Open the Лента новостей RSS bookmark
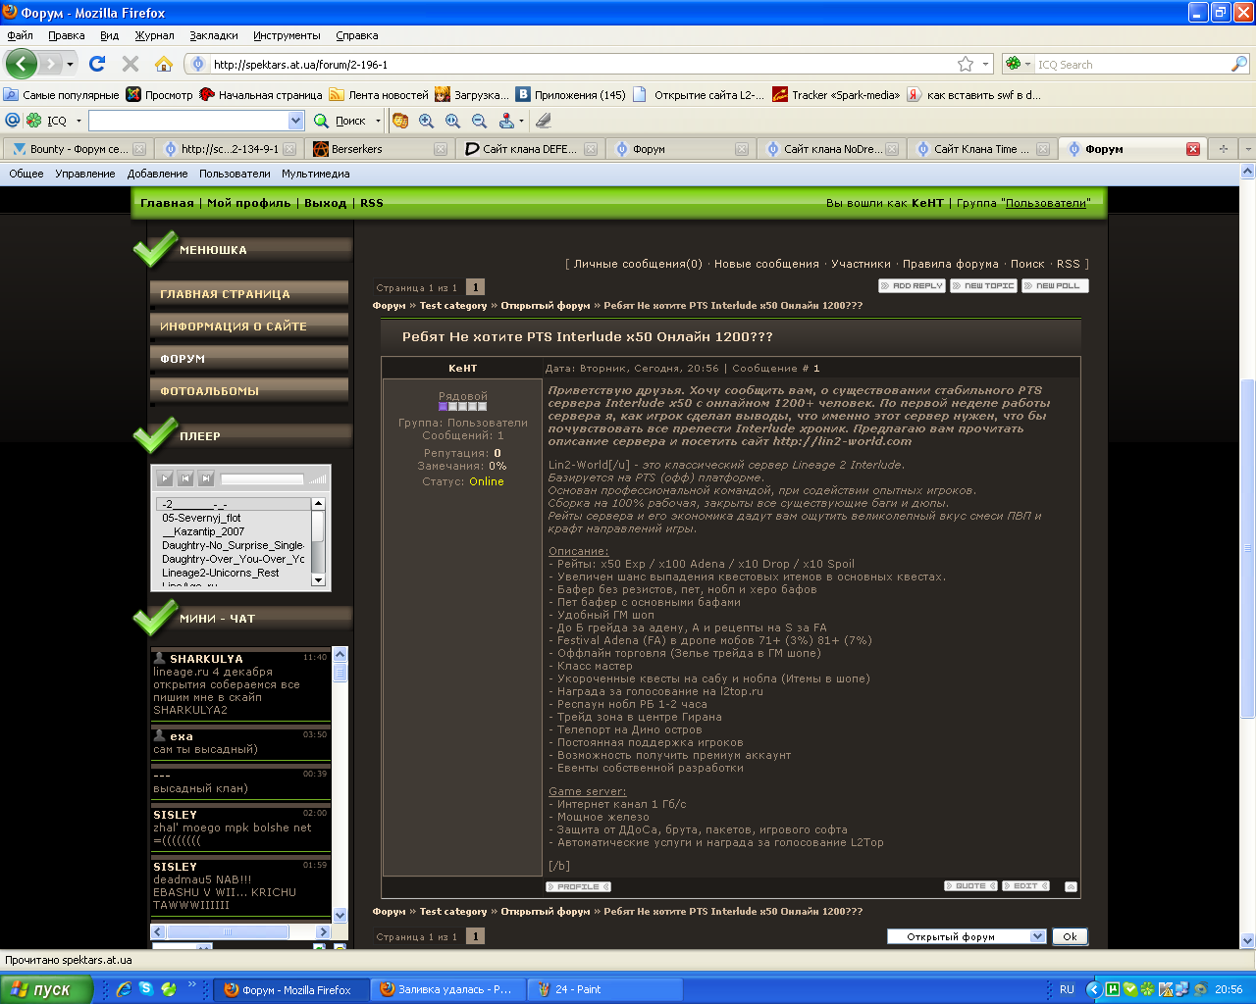1256x1004 pixels. click(x=379, y=95)
